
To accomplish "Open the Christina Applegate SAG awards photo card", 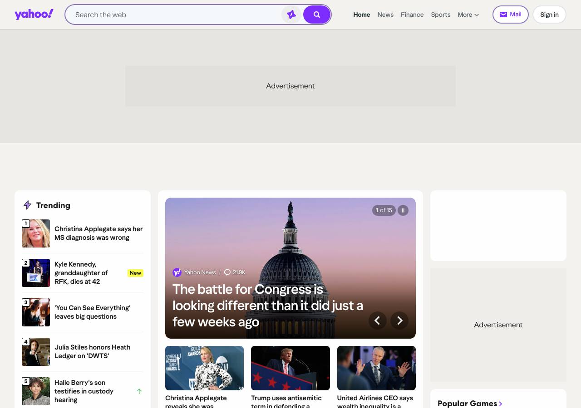I will pyautogui.click(x=204, y=368).
